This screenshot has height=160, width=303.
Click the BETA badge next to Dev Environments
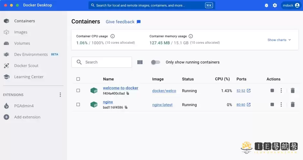pyautogui.click(x=55, y=55)
